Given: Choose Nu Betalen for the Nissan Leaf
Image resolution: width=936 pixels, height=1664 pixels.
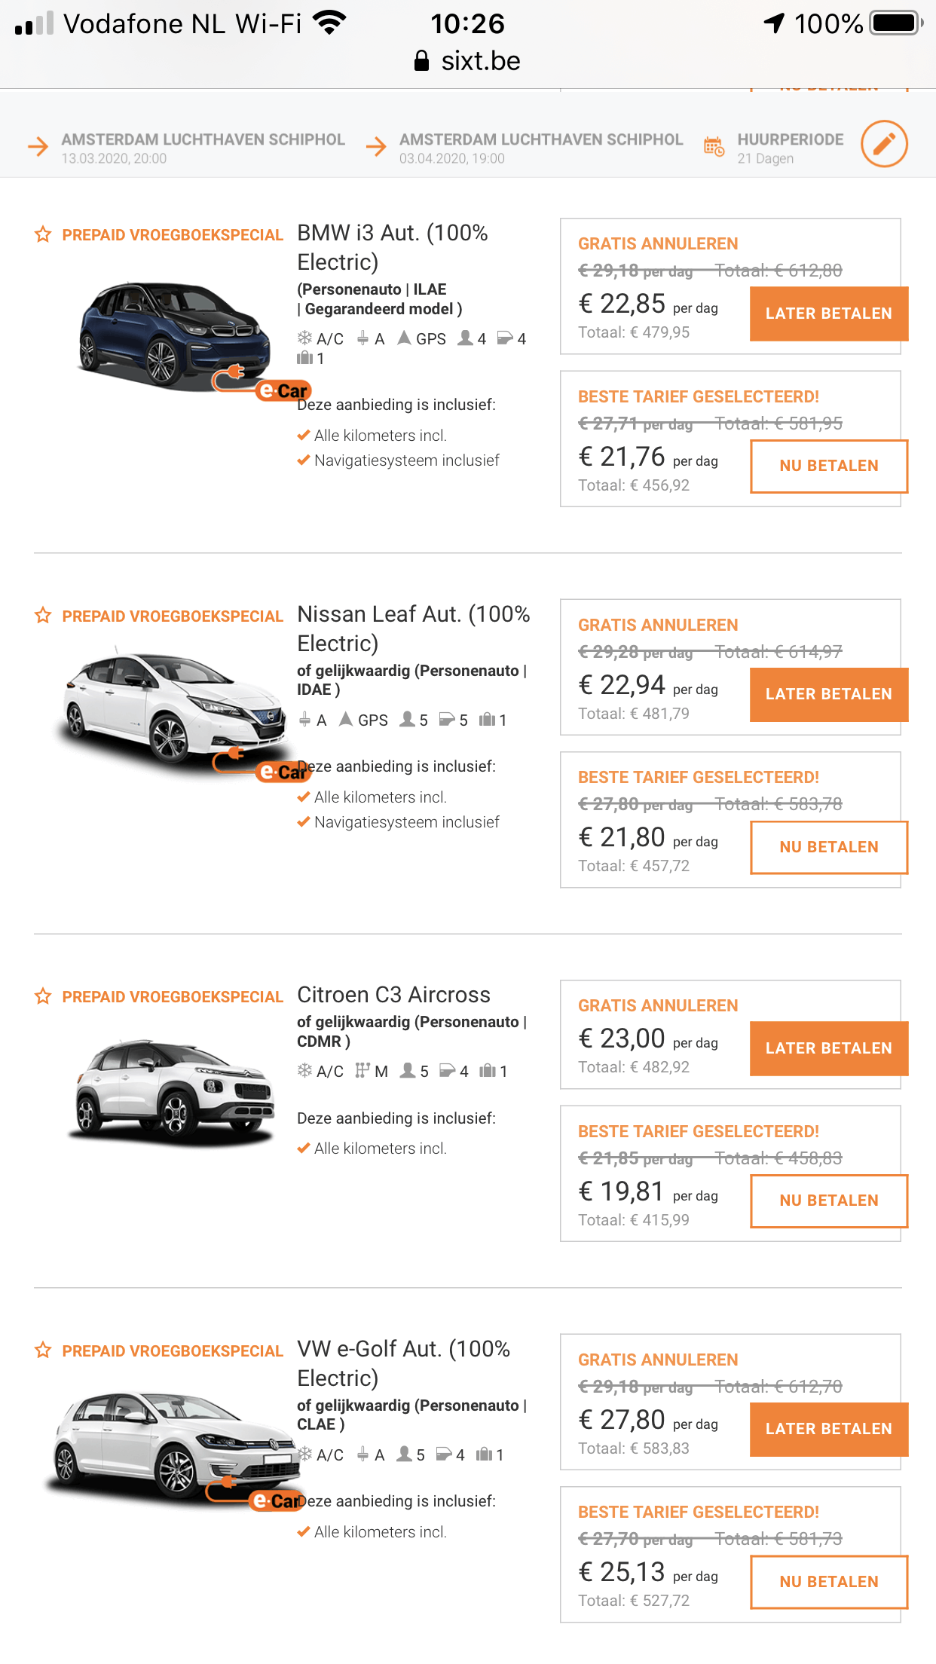Looking at the screenshot, I should click(828, 847).
